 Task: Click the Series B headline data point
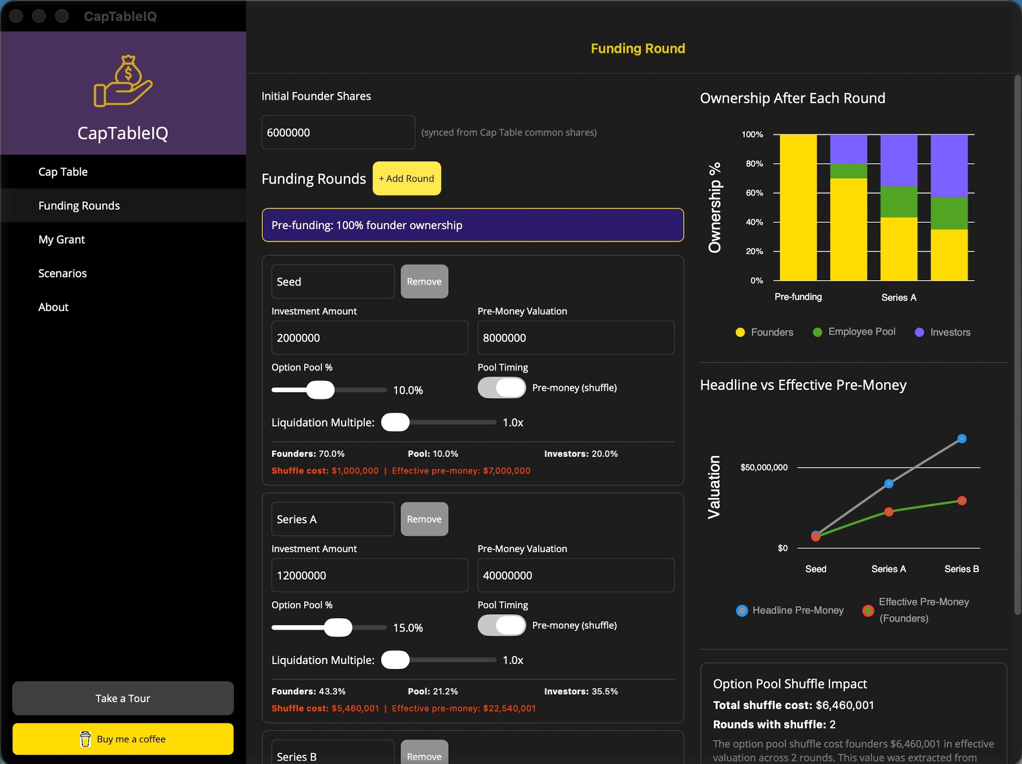[x=962, y=439]
